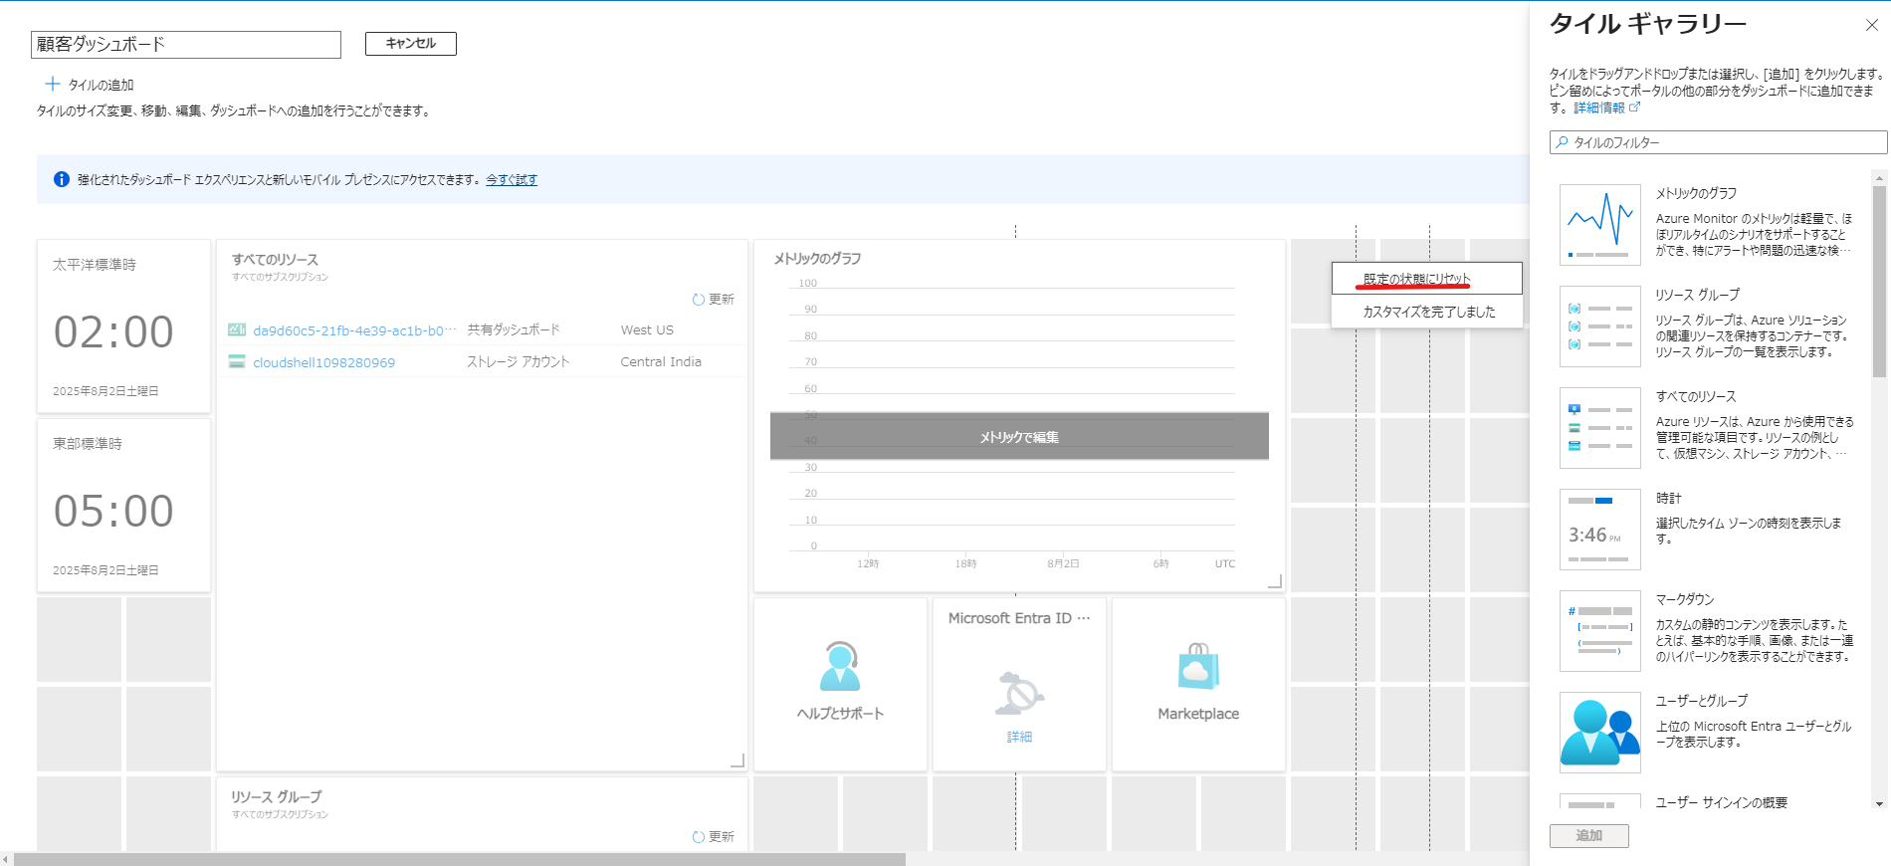Click the ヘルプとサポート tile label
Image resolution: width=1891 pixels, height=866 pixels.
click(x=840, y=714)
